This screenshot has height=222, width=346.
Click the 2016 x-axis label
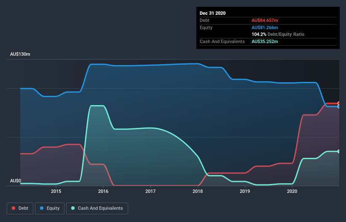click(103, 191)
